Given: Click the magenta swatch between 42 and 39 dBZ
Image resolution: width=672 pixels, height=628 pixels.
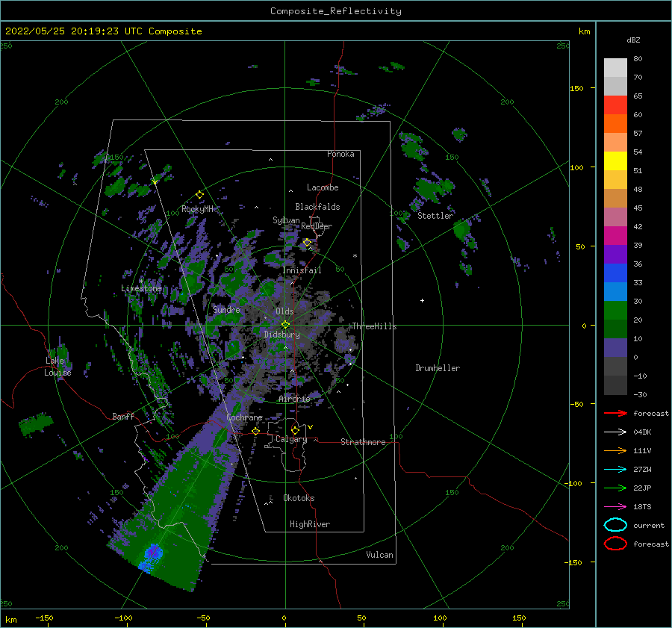Looking at the screenshot, I should point(615,236).
